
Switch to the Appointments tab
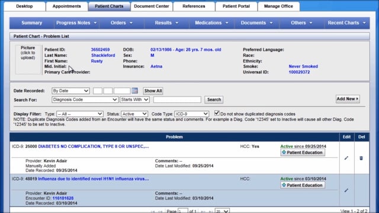point(67,7)
